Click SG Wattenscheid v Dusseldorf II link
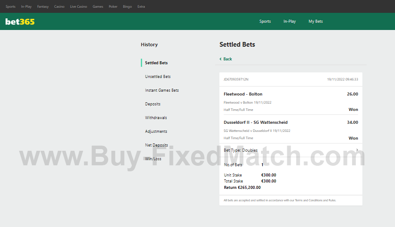The height and width of the screenshot is (227, 395). tap(257, 131)
